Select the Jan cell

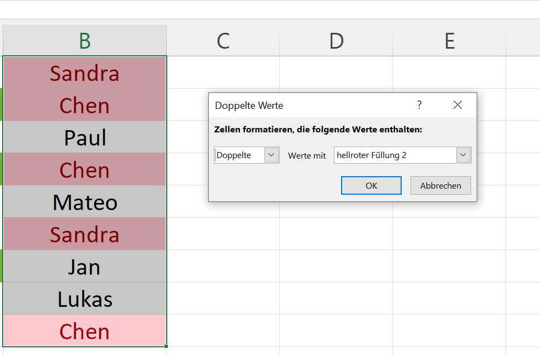point(85,266)
